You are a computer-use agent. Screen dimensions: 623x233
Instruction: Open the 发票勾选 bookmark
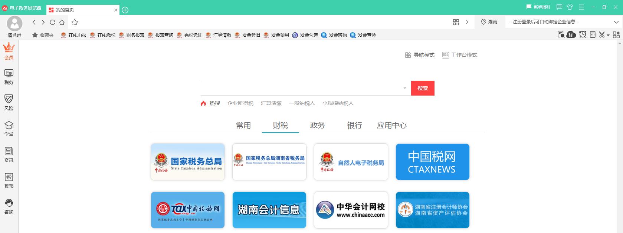305,35
